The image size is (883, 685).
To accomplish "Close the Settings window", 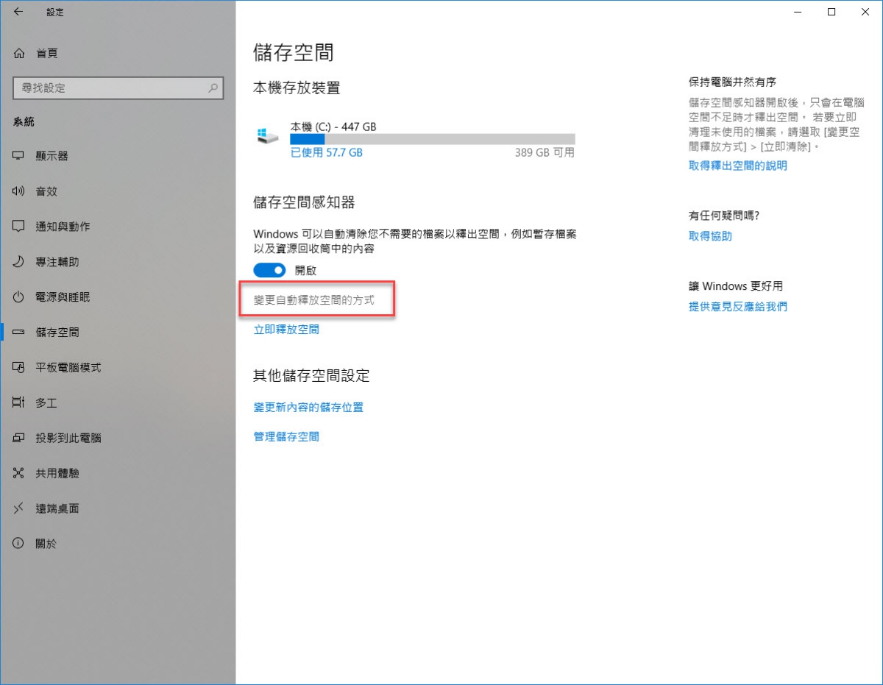I will (x=865, y=12).
